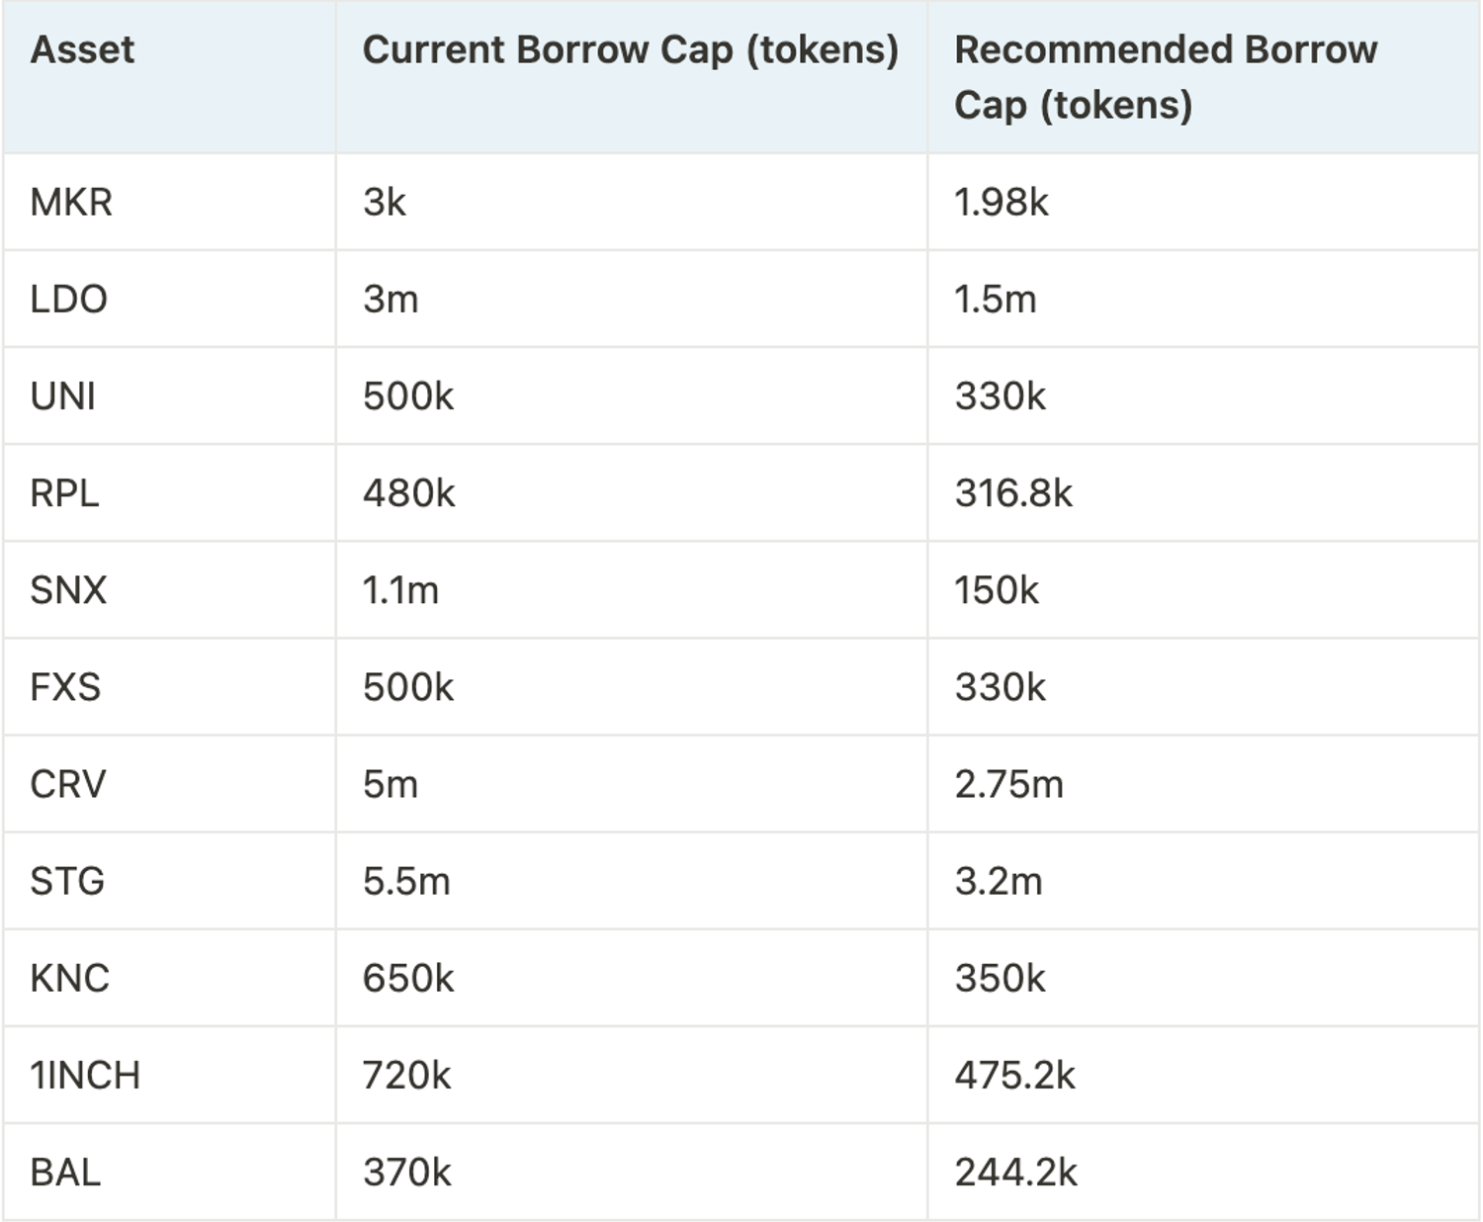The image size is (1483, 1222).
Task: Click the BAL asset name
Action: 65,1172
